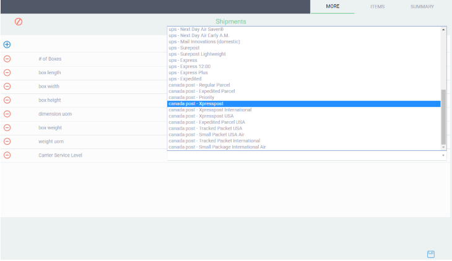Select ups - Express 12:00
The image size is (452, 261).
pos(304,67)
